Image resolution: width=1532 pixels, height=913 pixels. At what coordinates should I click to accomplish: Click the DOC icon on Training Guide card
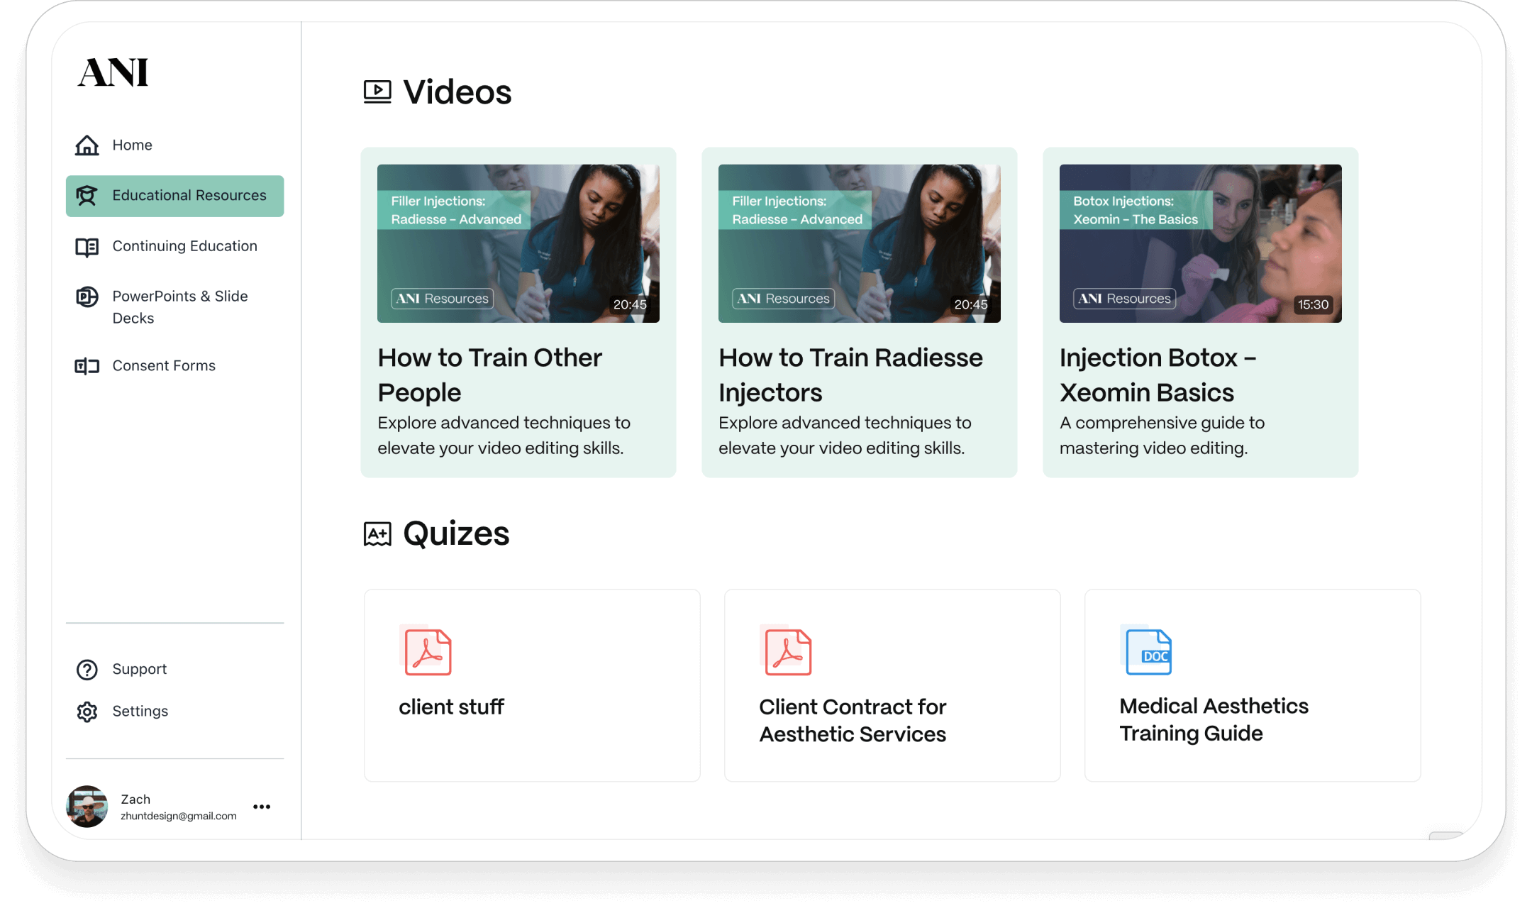tap(1148, 652)
